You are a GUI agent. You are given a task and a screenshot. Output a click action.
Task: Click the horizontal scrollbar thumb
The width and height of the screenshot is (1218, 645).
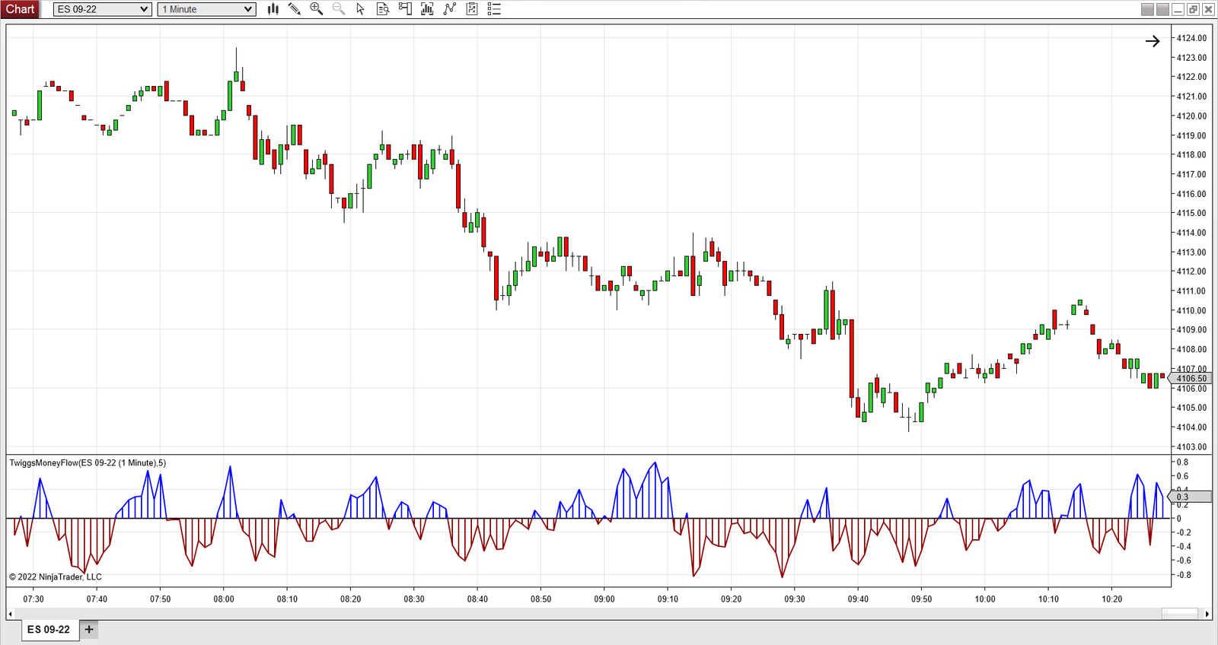pyautogui.click(x=1181, y=614)
